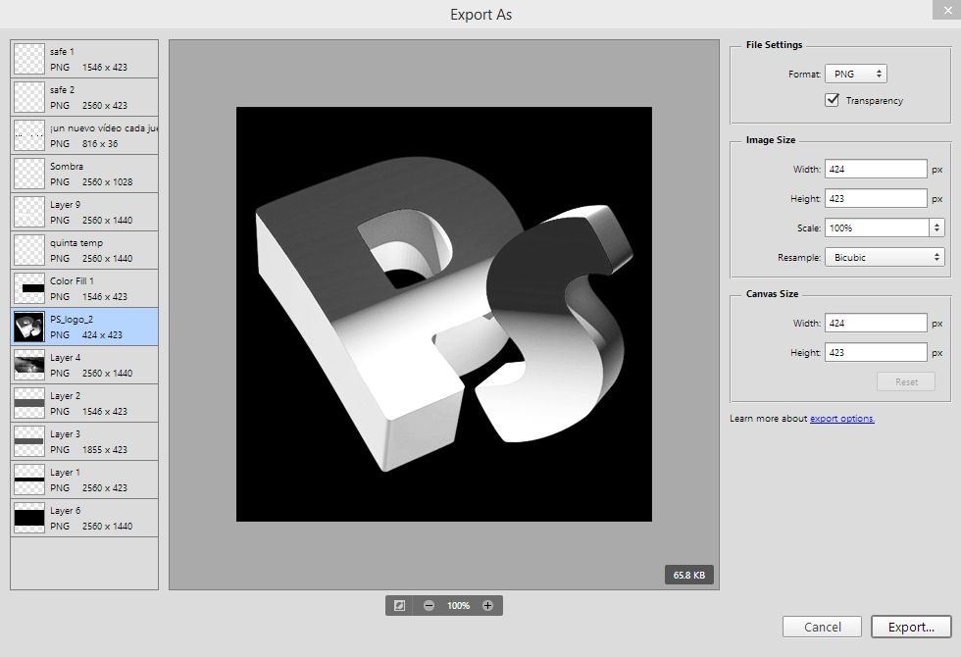Select the Layer 3 asset row
The image size is (961, 657).
84,441
